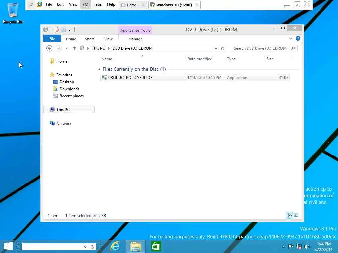Click the New folder quick access icon
Screen dimensions: 338x253
click(63, 30)
